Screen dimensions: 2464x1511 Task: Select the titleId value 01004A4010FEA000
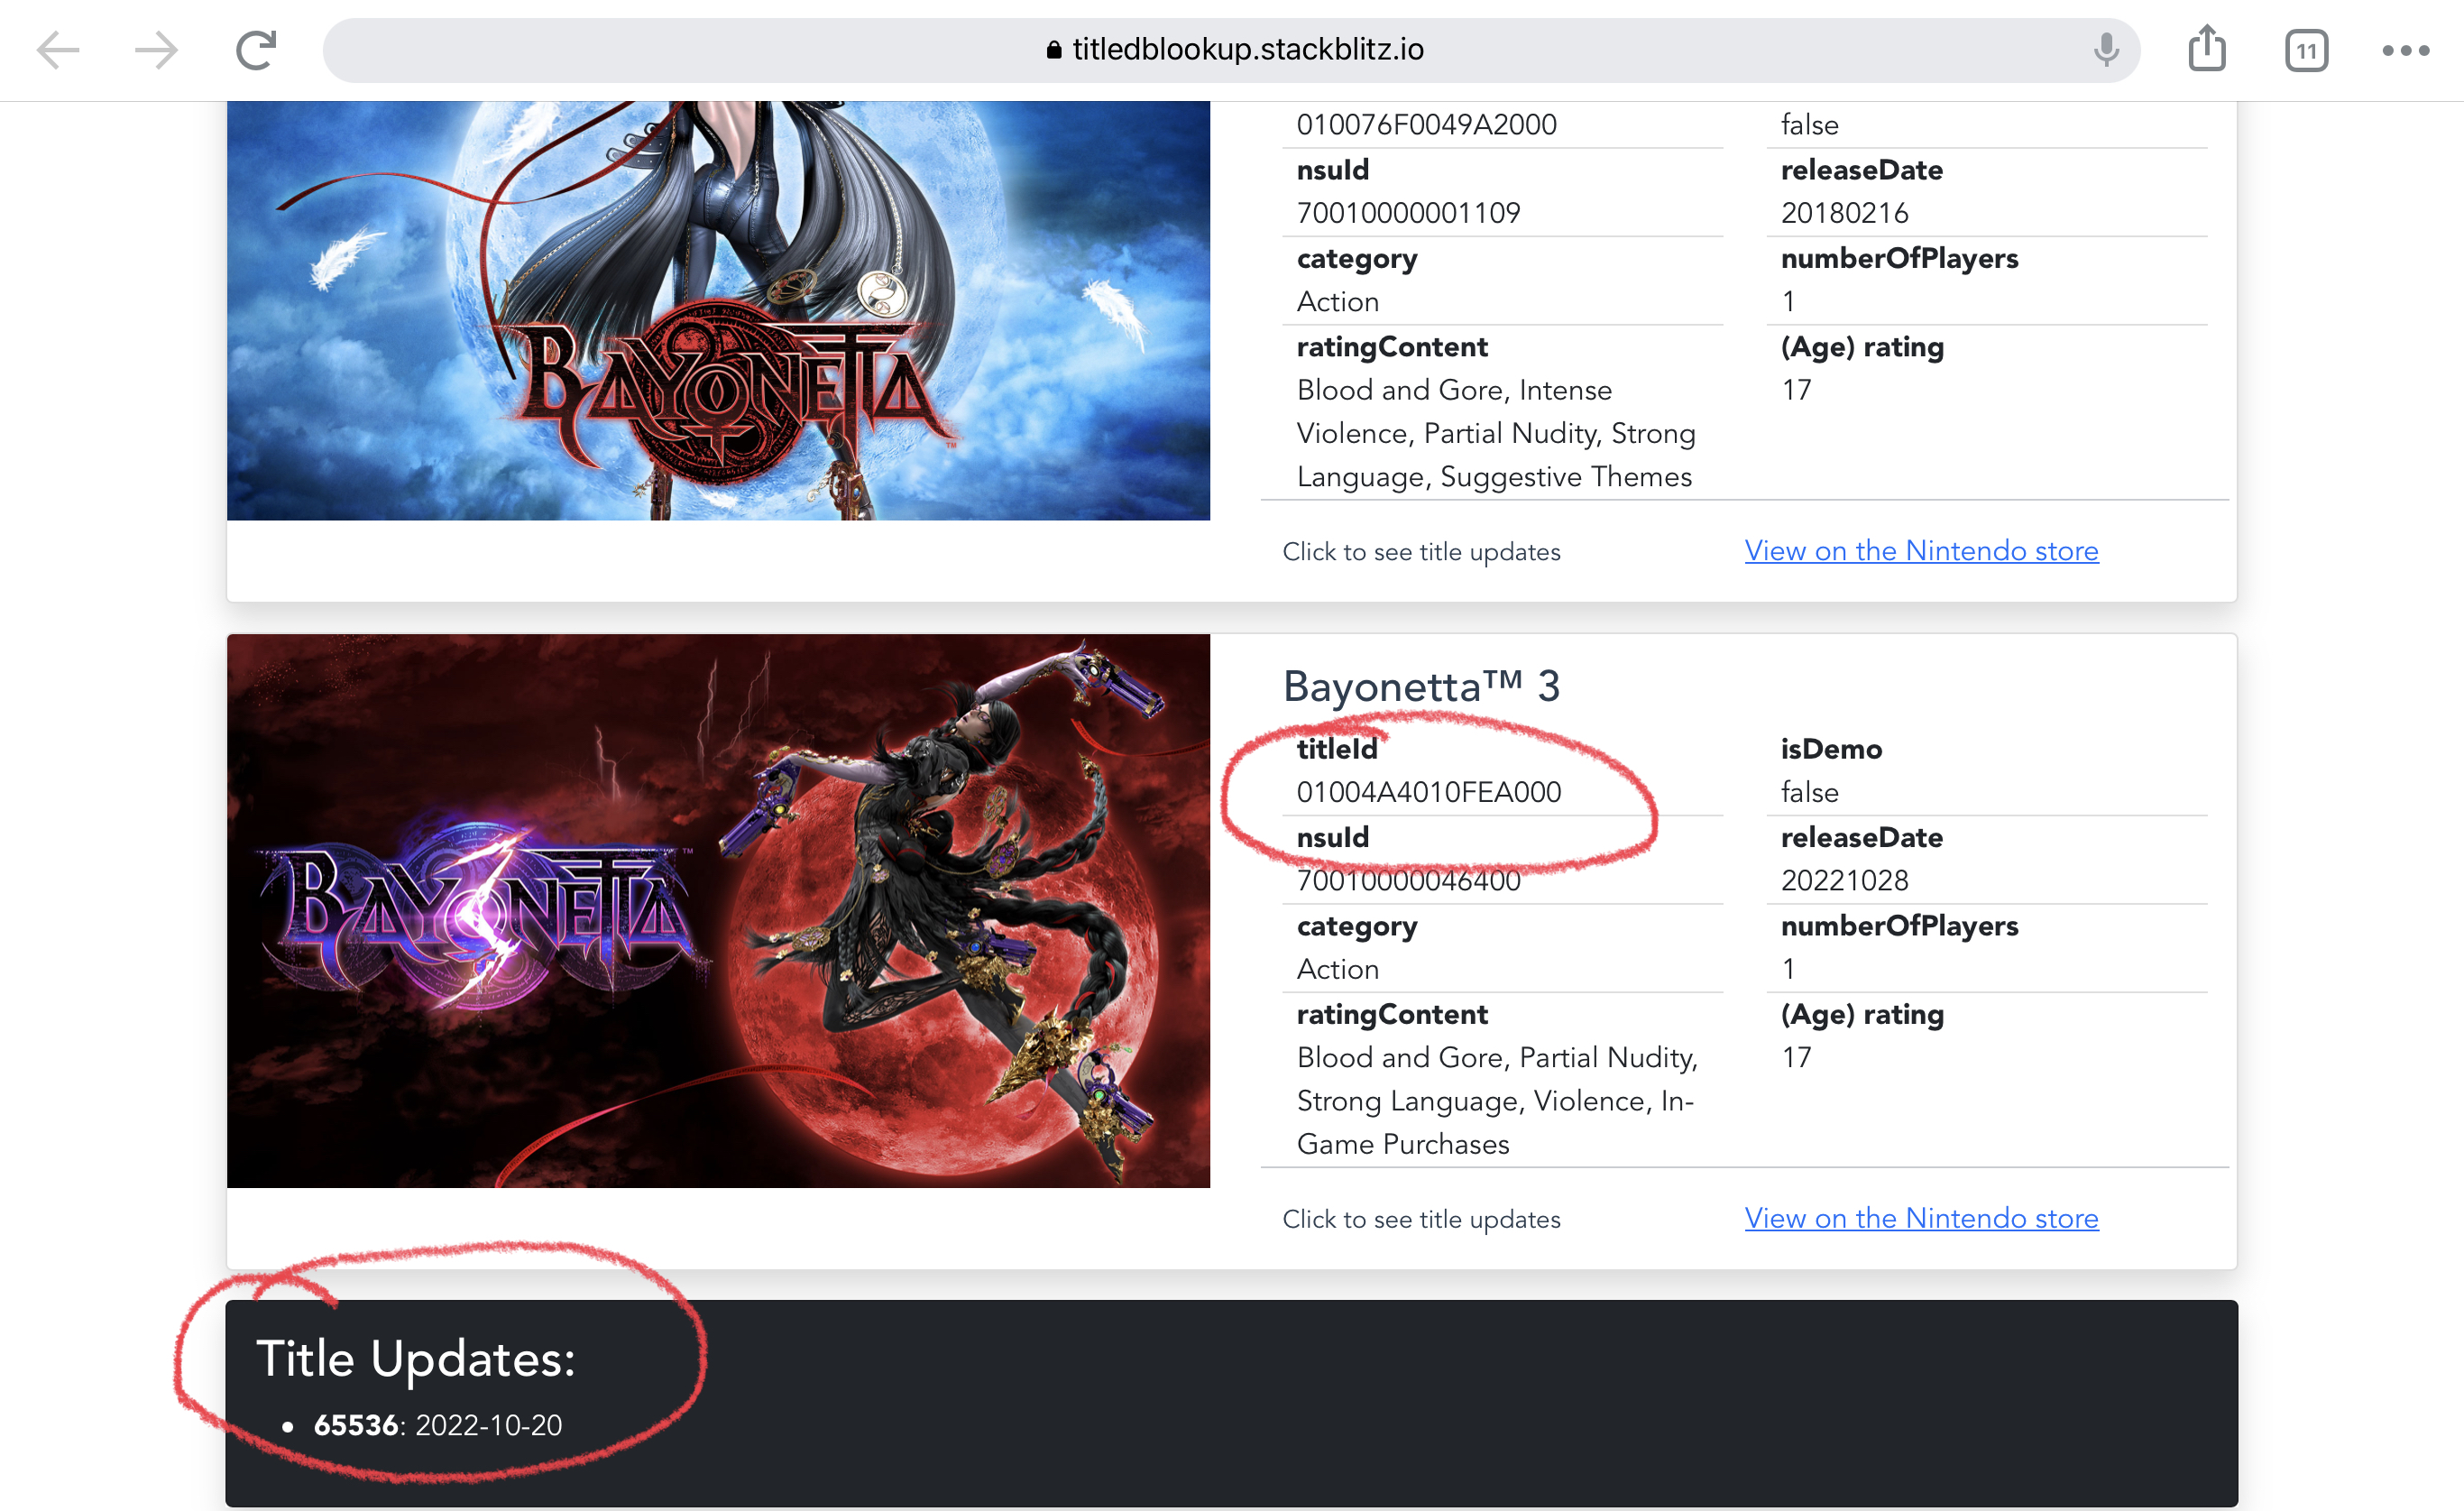tap(1428, 792)
